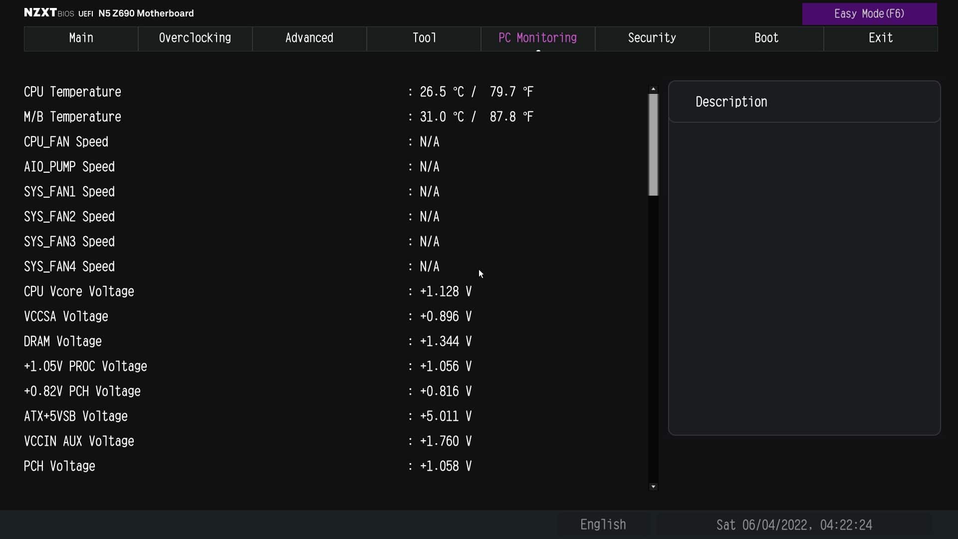Switch to the Overclocking tab
958x539 pixels.
point(195,38)
